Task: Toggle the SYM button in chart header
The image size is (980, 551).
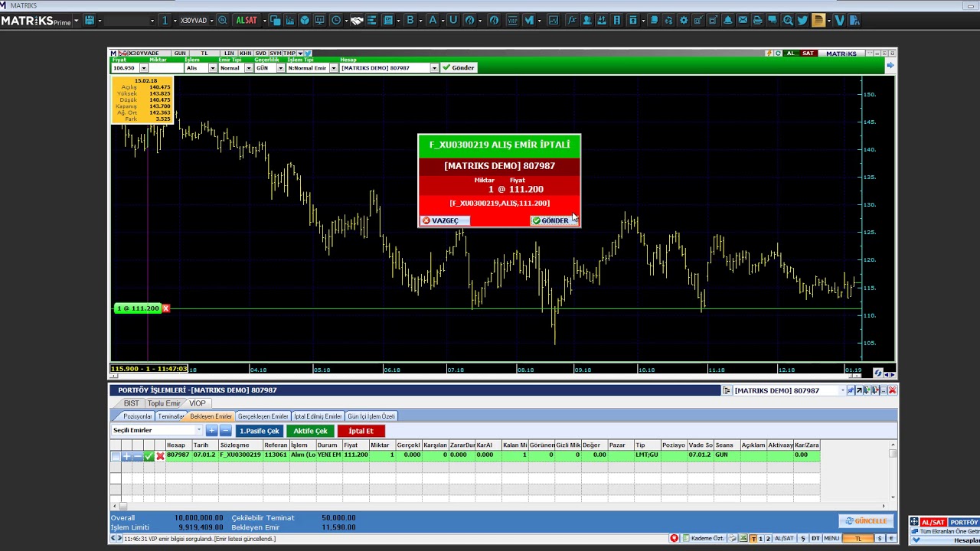Action: (x=276, y=54)
